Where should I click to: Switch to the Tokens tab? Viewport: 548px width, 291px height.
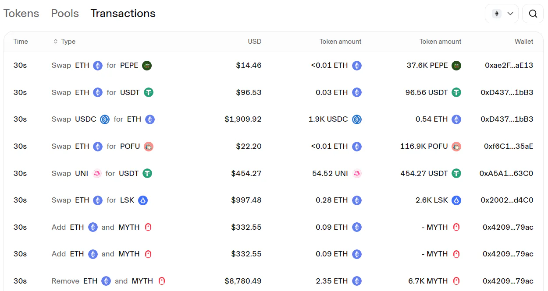coord(21,14)
